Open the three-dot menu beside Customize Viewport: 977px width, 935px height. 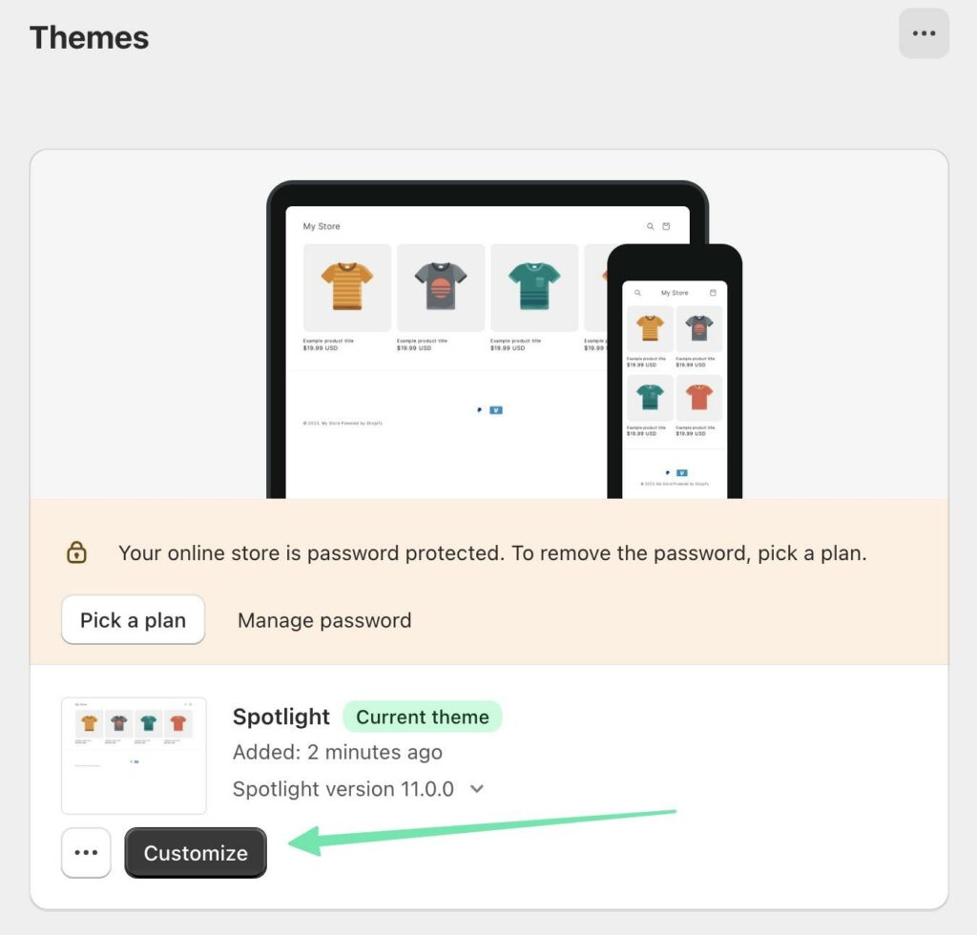point(86,853)
